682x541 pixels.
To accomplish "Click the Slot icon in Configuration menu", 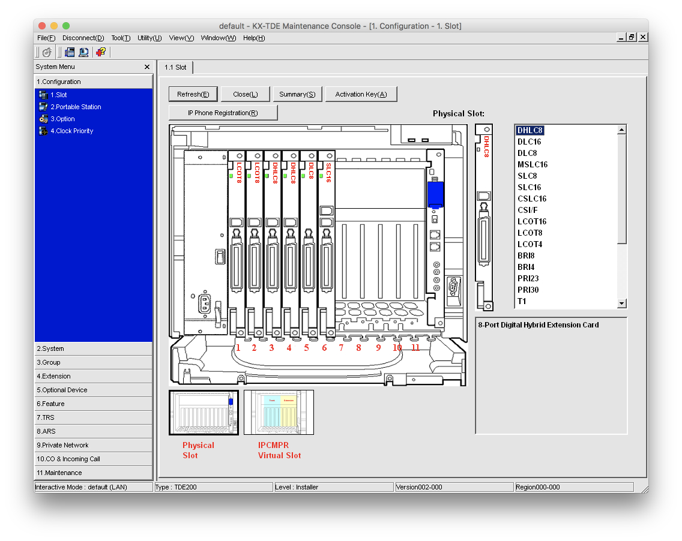I will [x=43, y=95].
